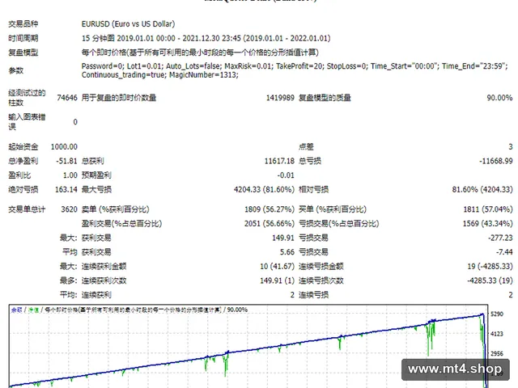Click the value '81.60% (4204.33)'
This screenshot has width=518, height=388.
(482, 190)
